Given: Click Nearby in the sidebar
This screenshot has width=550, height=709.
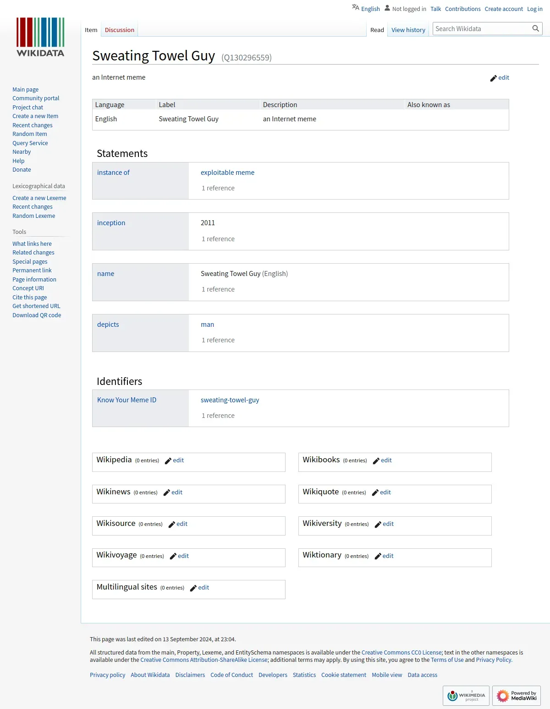Looking at the screenshot, I should tap(22, 152).
